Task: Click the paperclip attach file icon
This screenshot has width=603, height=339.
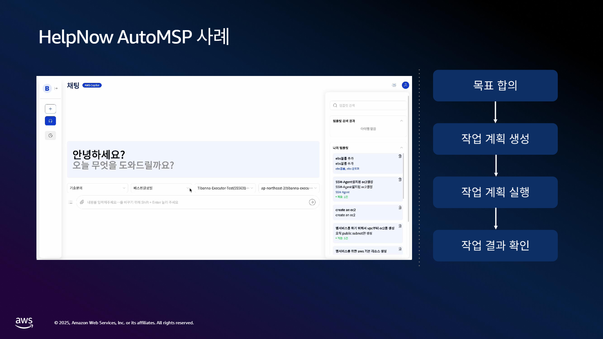Action: [x=82, y=202]
